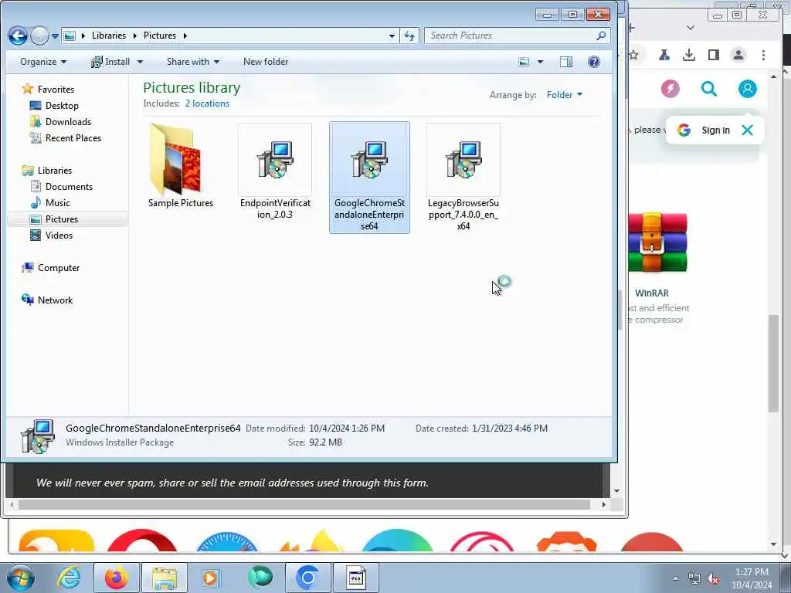Screen dimensions: 791x593
Task: Change view with the view icon
Action: [x=525, y=62]
